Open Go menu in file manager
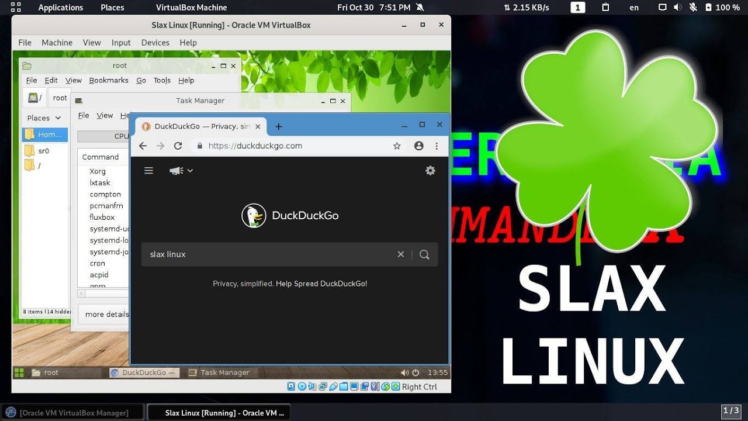 coord(141,81)
